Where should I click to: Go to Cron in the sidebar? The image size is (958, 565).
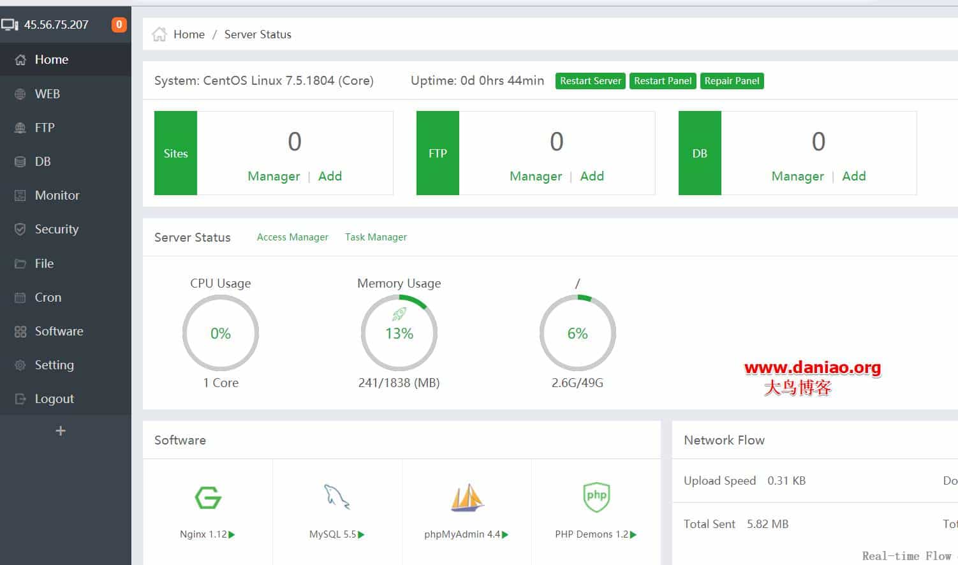(x=48, y=298)
